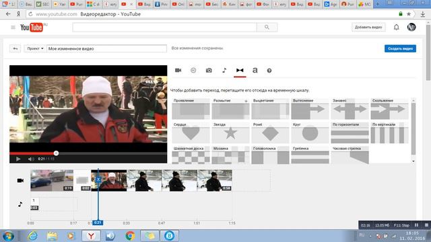Click the project title input field
The image size is (431, 242).
(x=106, y=48)
